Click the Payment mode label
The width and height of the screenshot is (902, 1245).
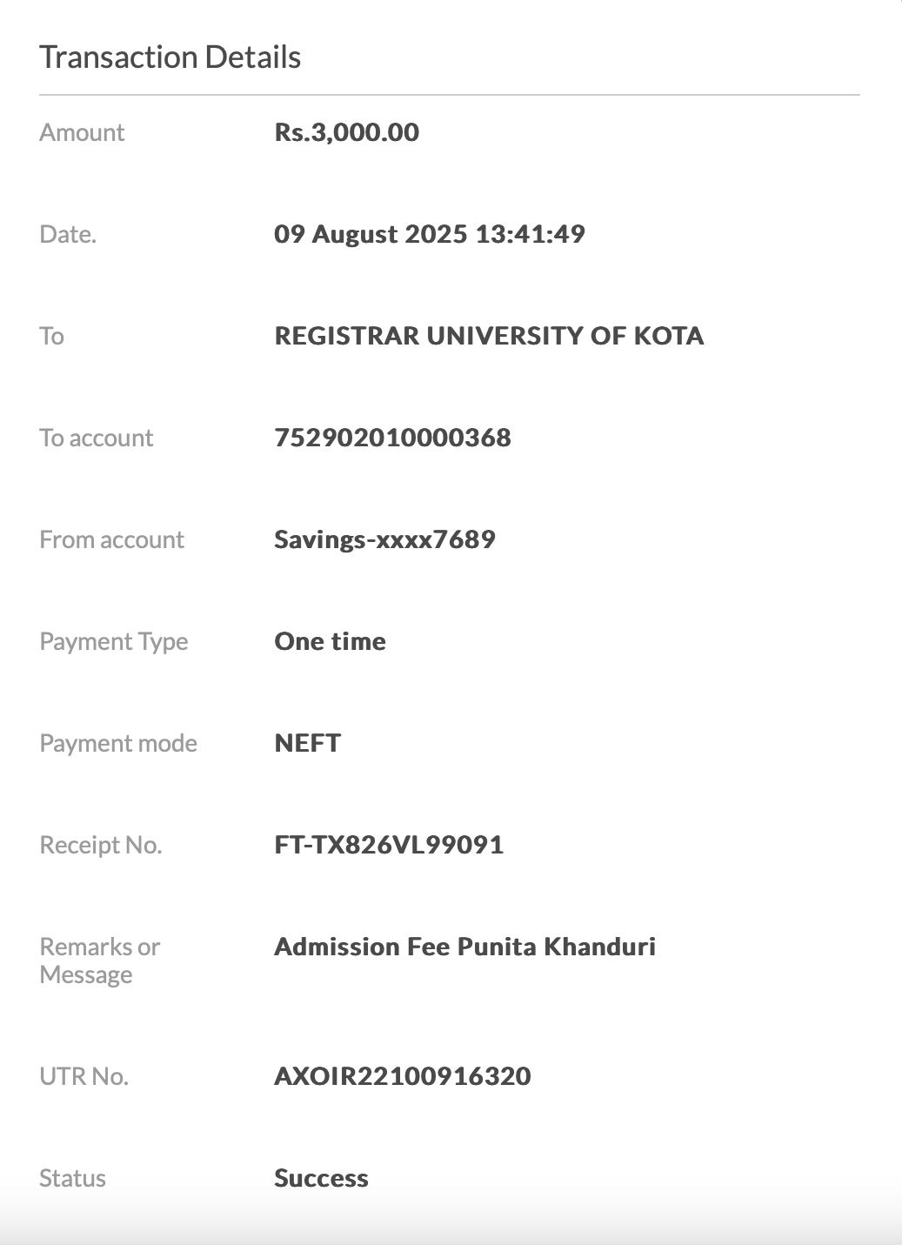point(118,743)
